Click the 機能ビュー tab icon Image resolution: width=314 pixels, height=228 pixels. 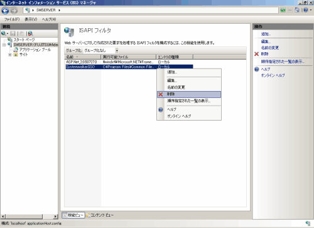[65, 215]
